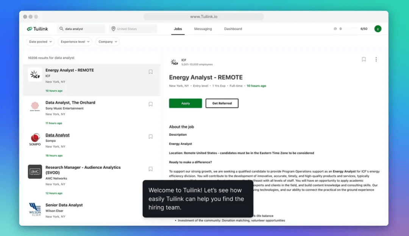Click the United States location field
The image size is (409, 236).
(x=133, y=29)
